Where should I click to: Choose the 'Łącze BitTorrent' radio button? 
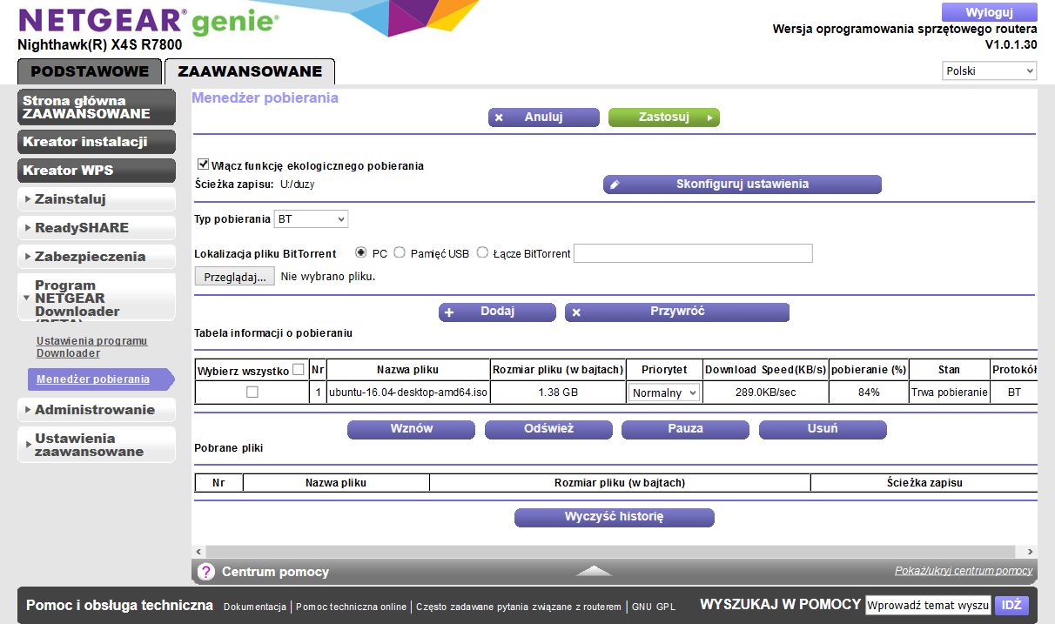point(482,253)
